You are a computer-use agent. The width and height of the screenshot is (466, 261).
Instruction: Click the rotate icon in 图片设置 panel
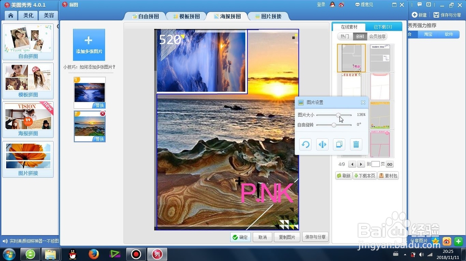pos(305,144)
